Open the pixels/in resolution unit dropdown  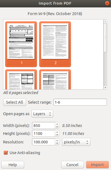[x=76, y=142]
